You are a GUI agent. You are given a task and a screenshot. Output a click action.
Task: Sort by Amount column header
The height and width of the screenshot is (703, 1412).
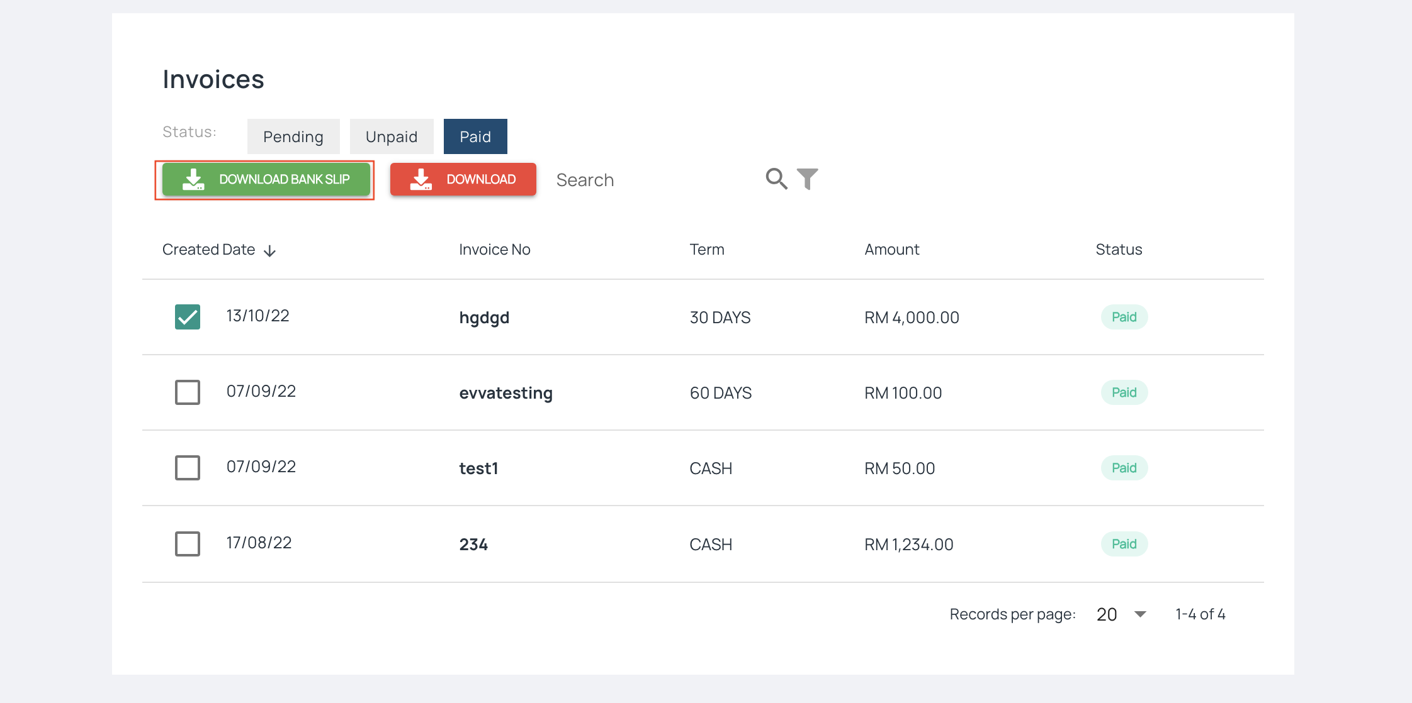point(891,250)
